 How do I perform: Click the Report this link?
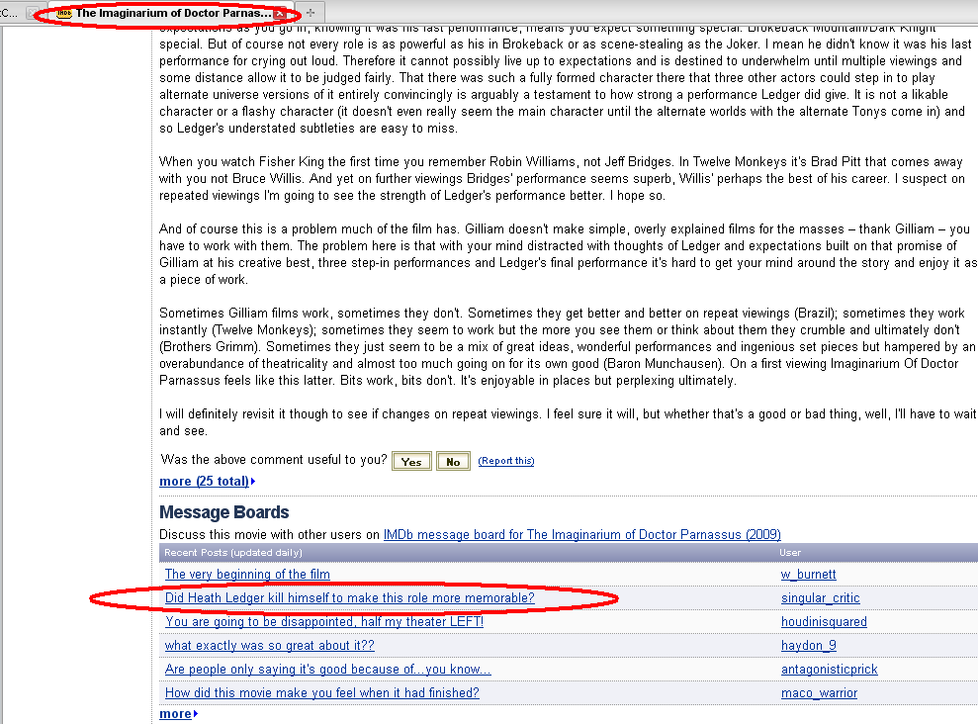tap(506, 461)
